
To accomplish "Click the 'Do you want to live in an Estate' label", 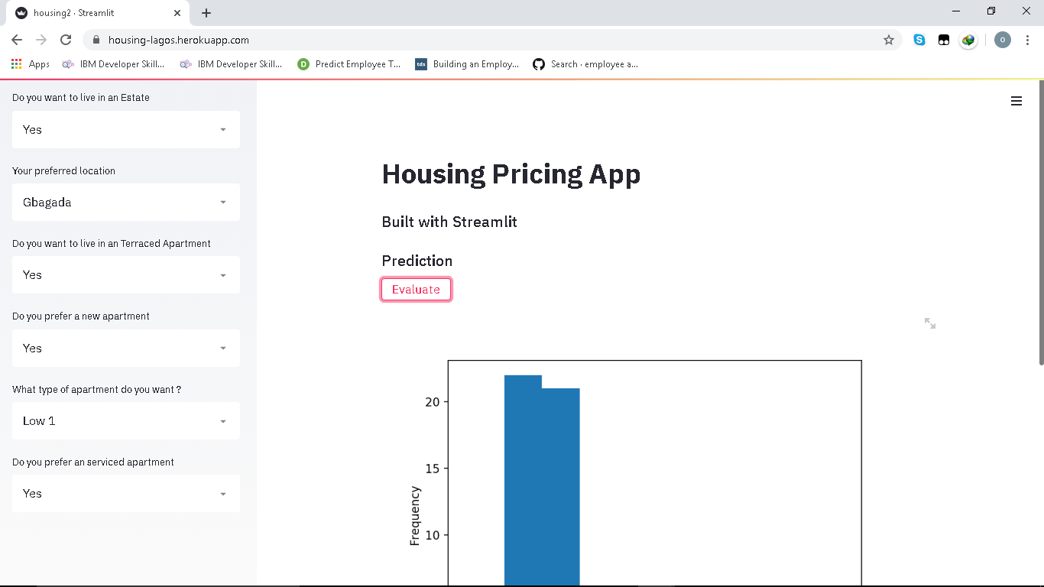I will (81, 98).
